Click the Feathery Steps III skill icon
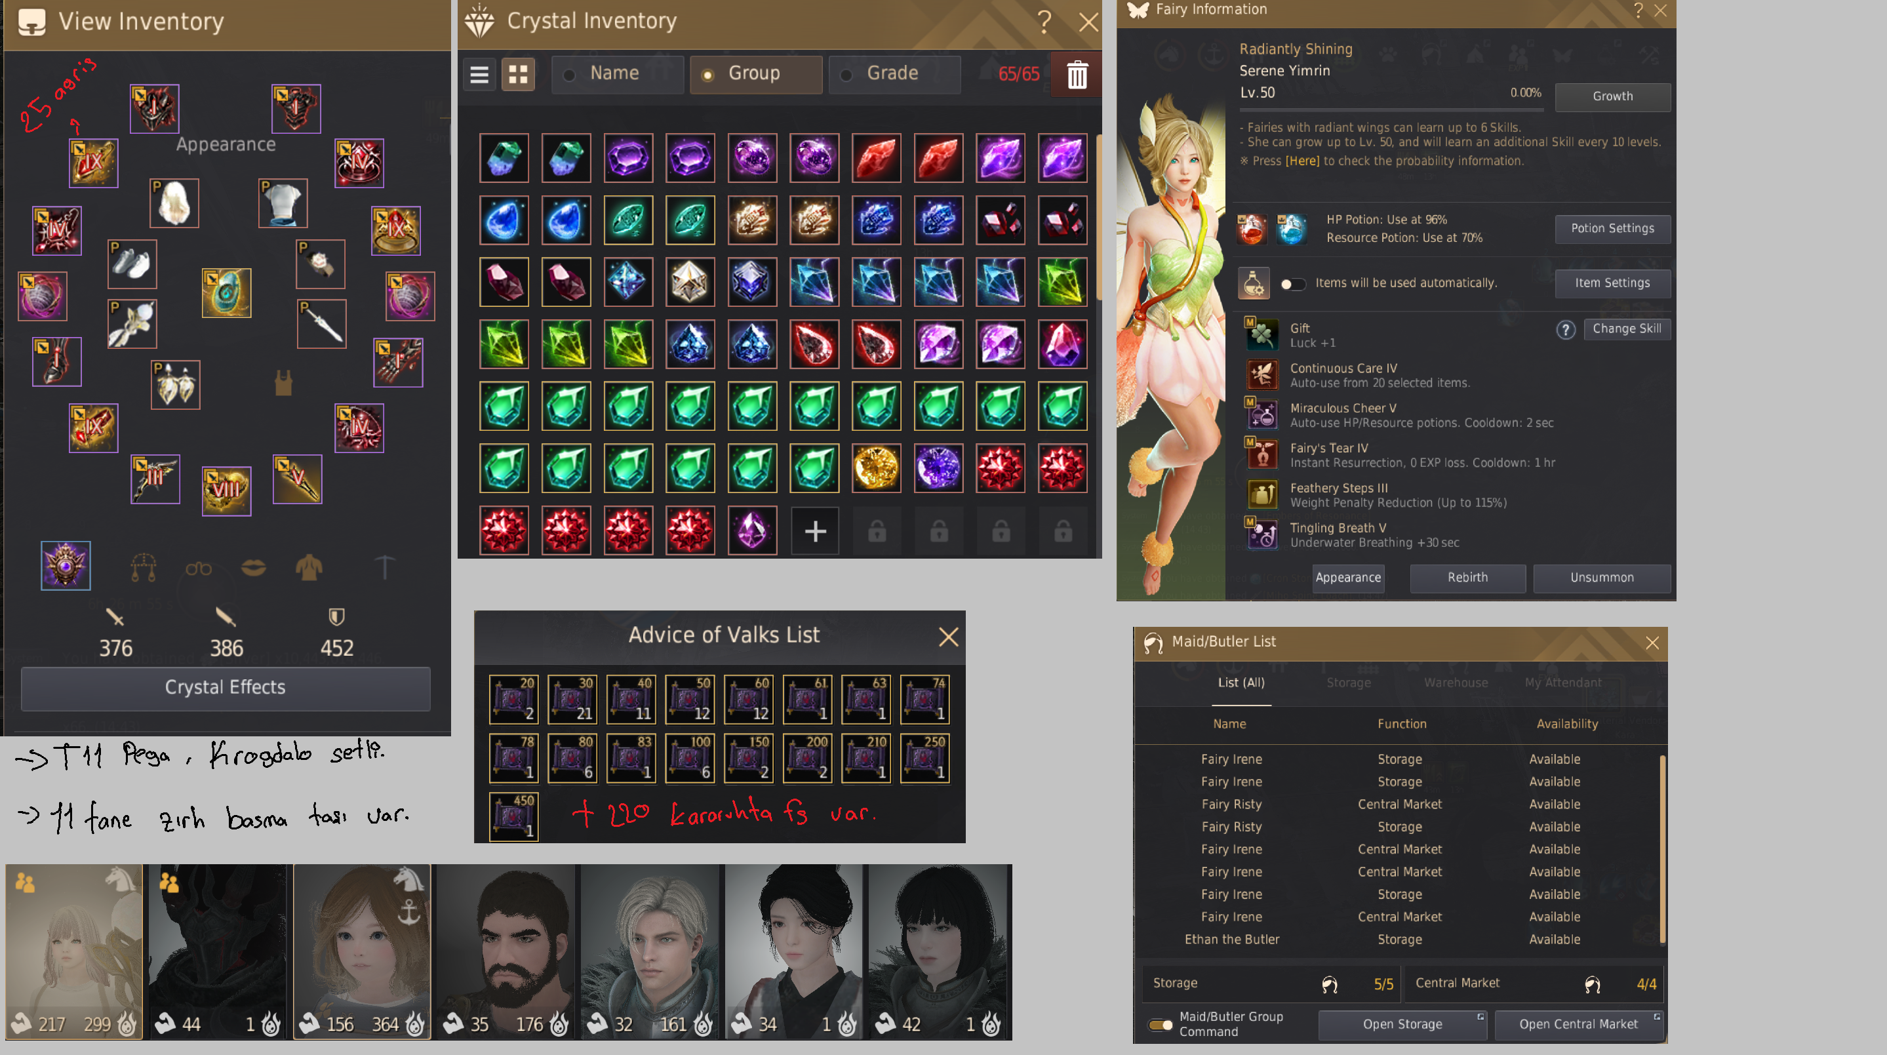 pos(1261,494)
